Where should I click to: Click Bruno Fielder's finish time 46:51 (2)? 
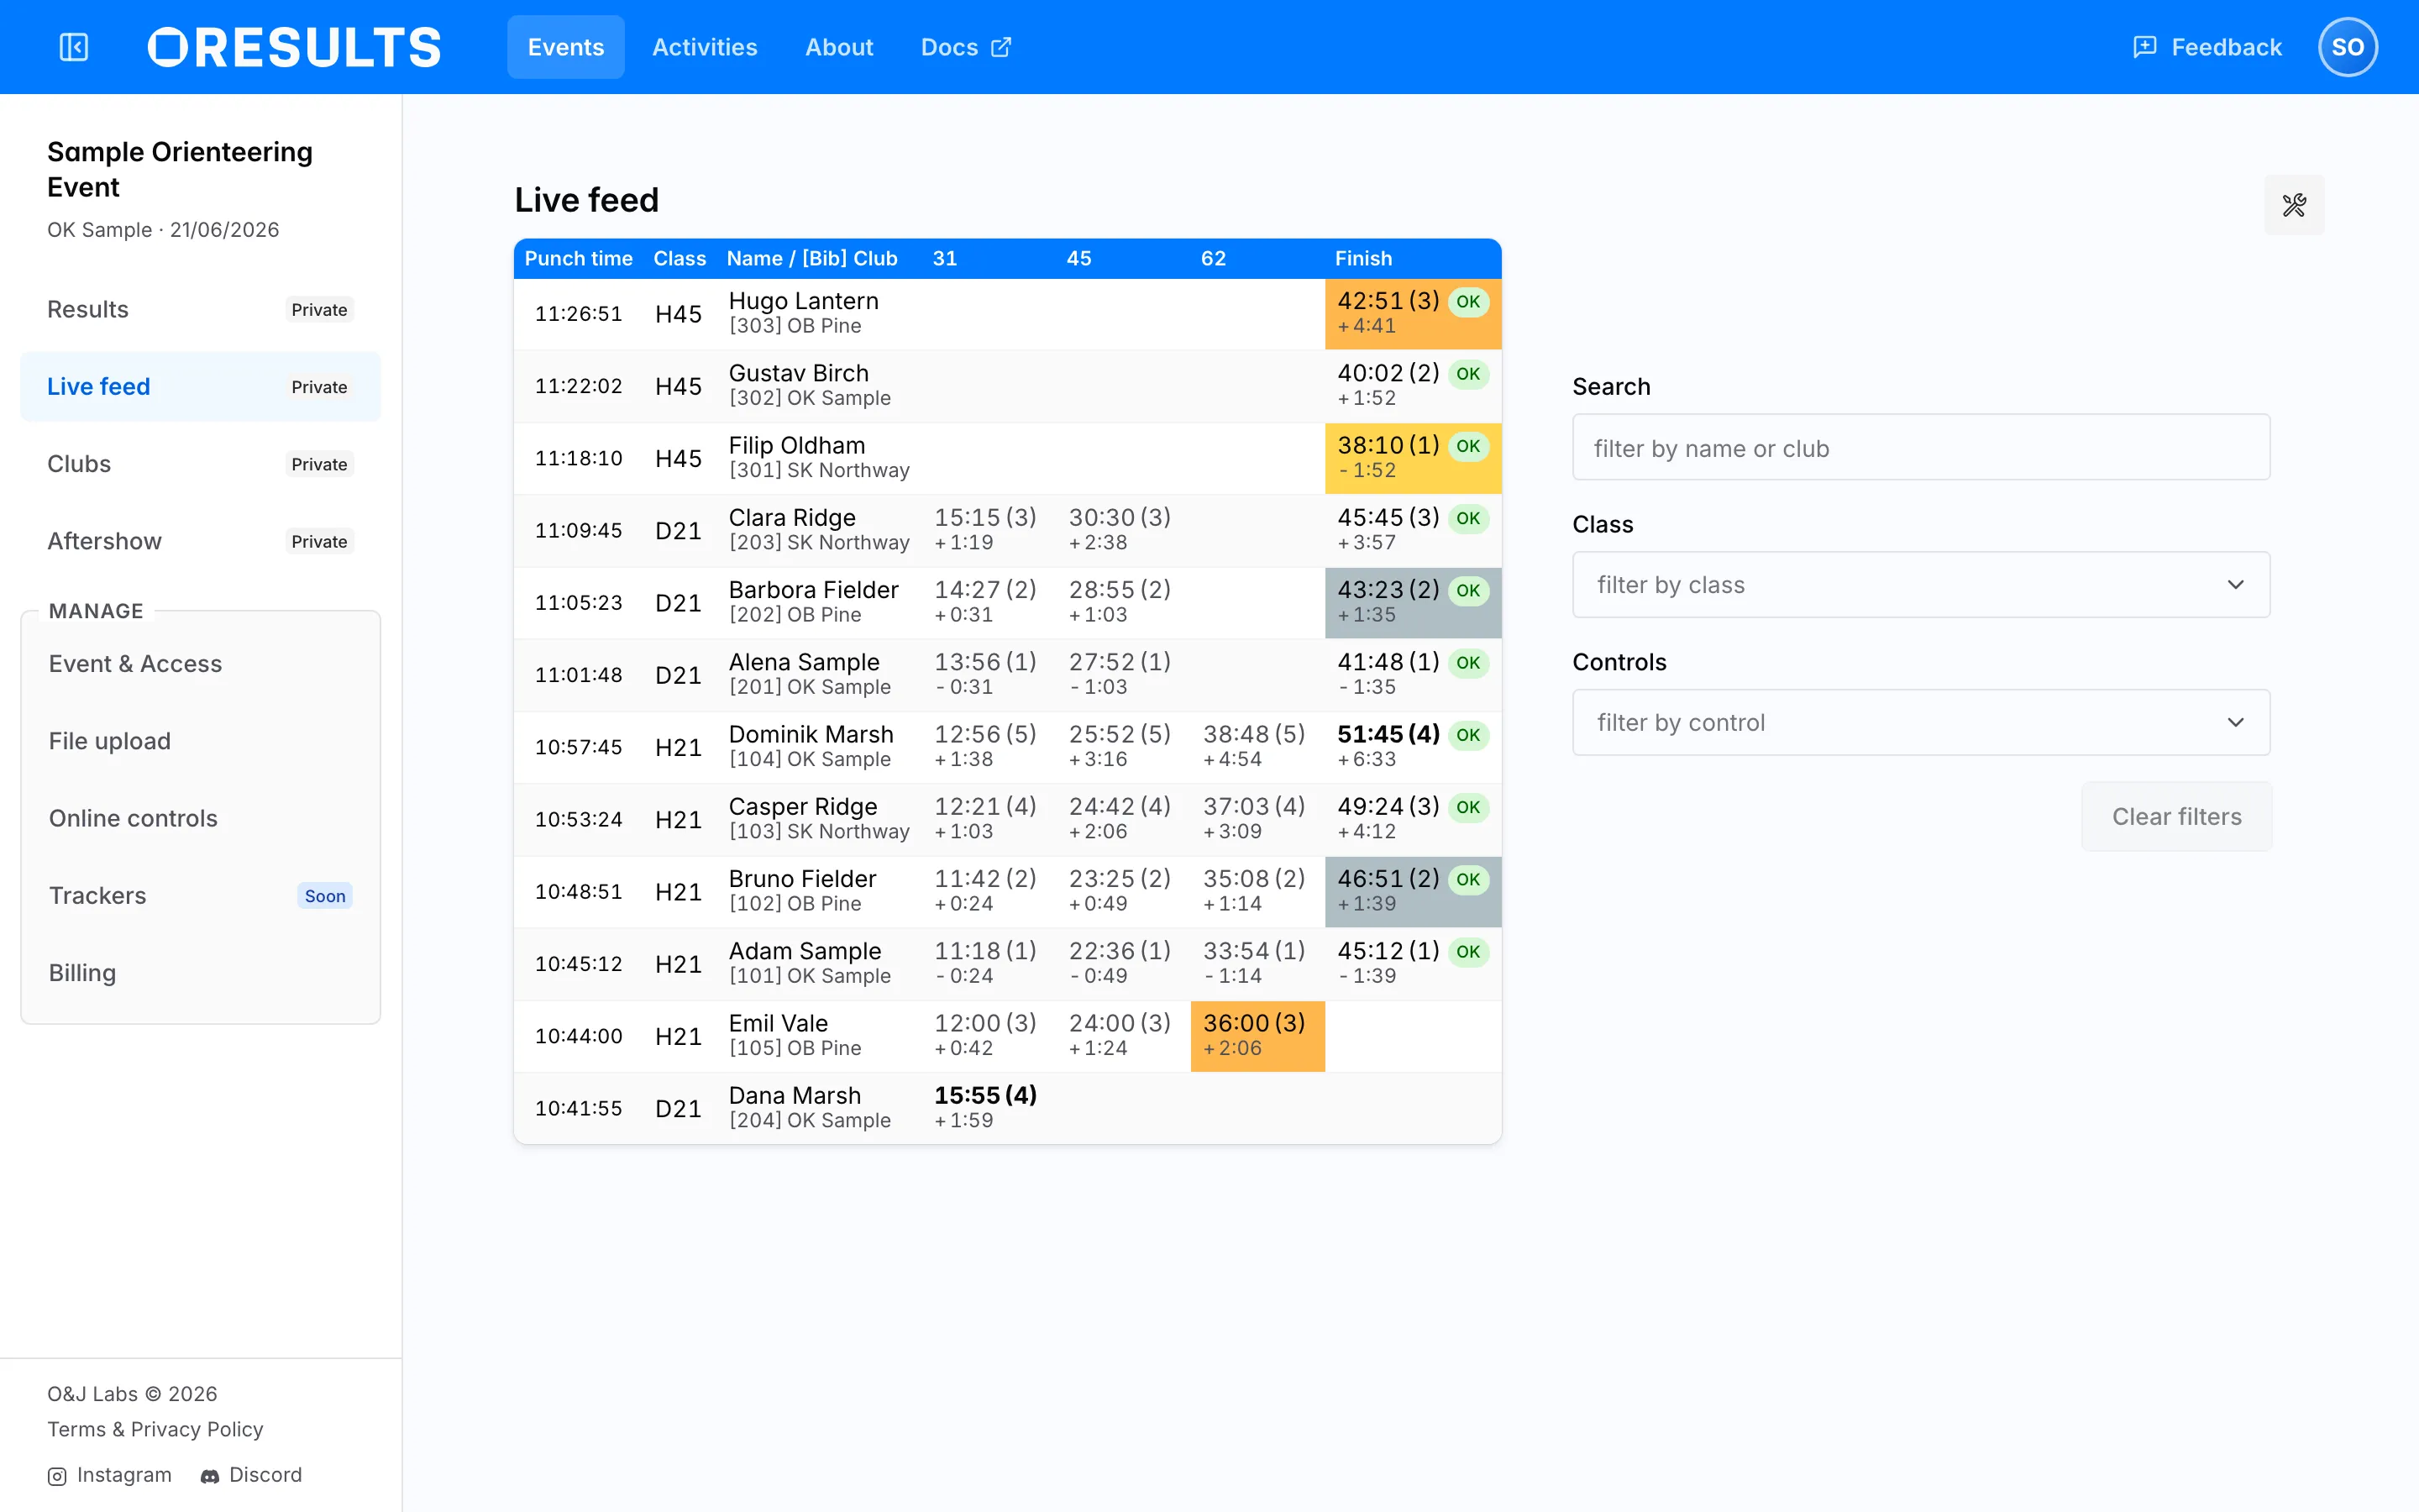coord(1388,879)
